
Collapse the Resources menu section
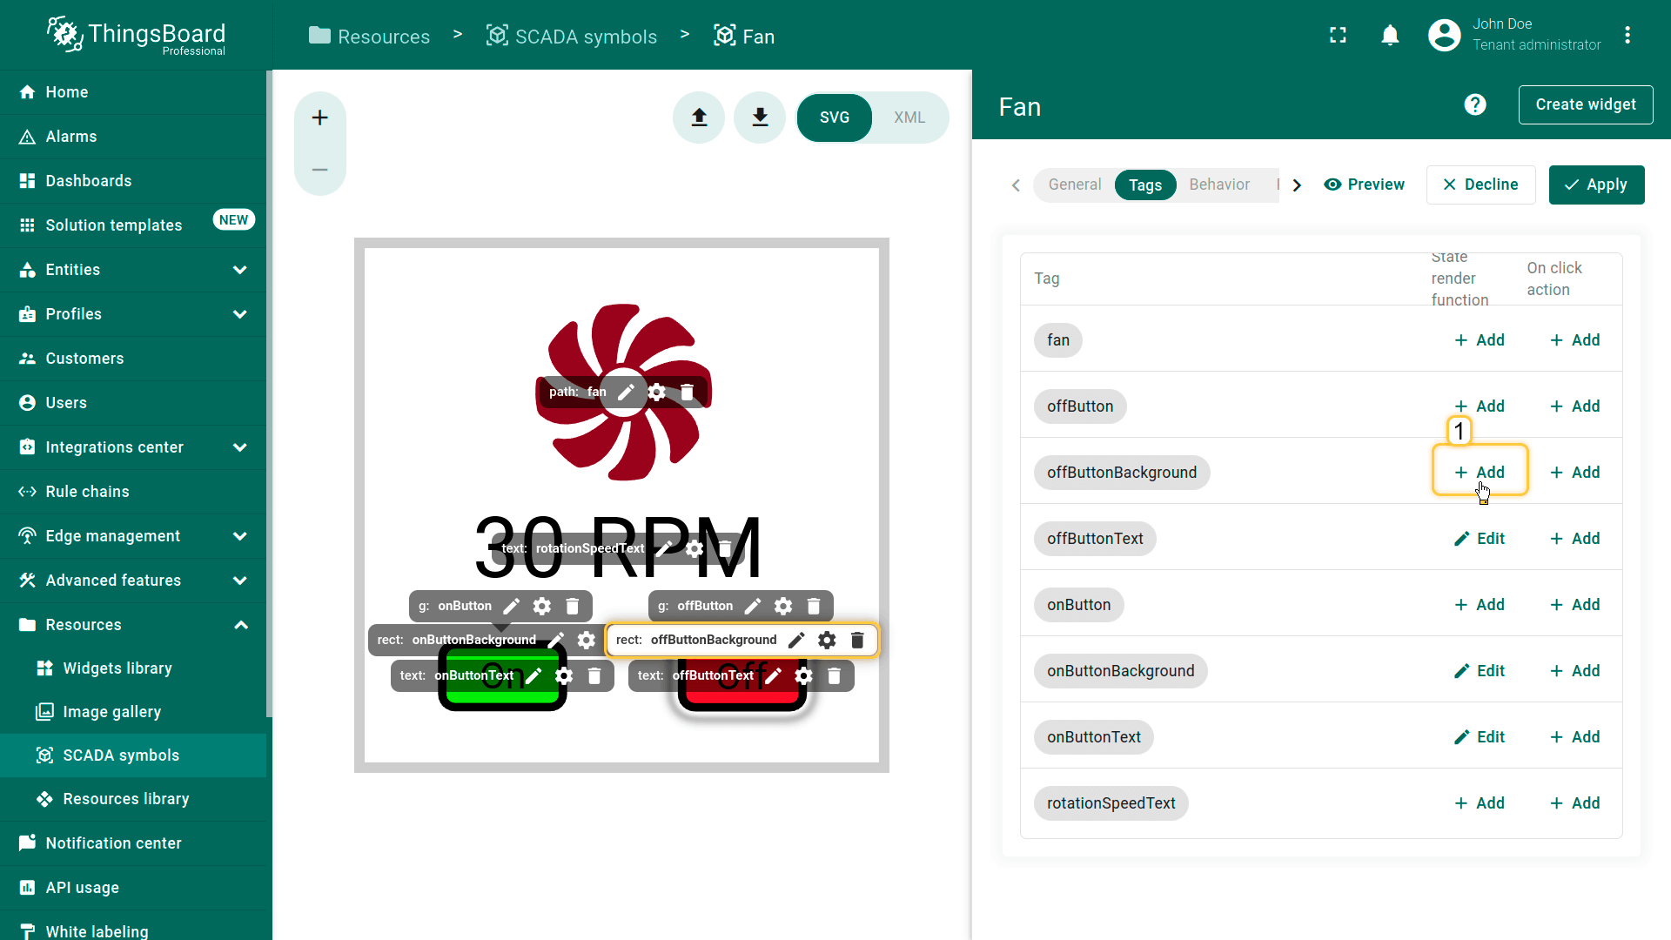(x=241, y=625)
